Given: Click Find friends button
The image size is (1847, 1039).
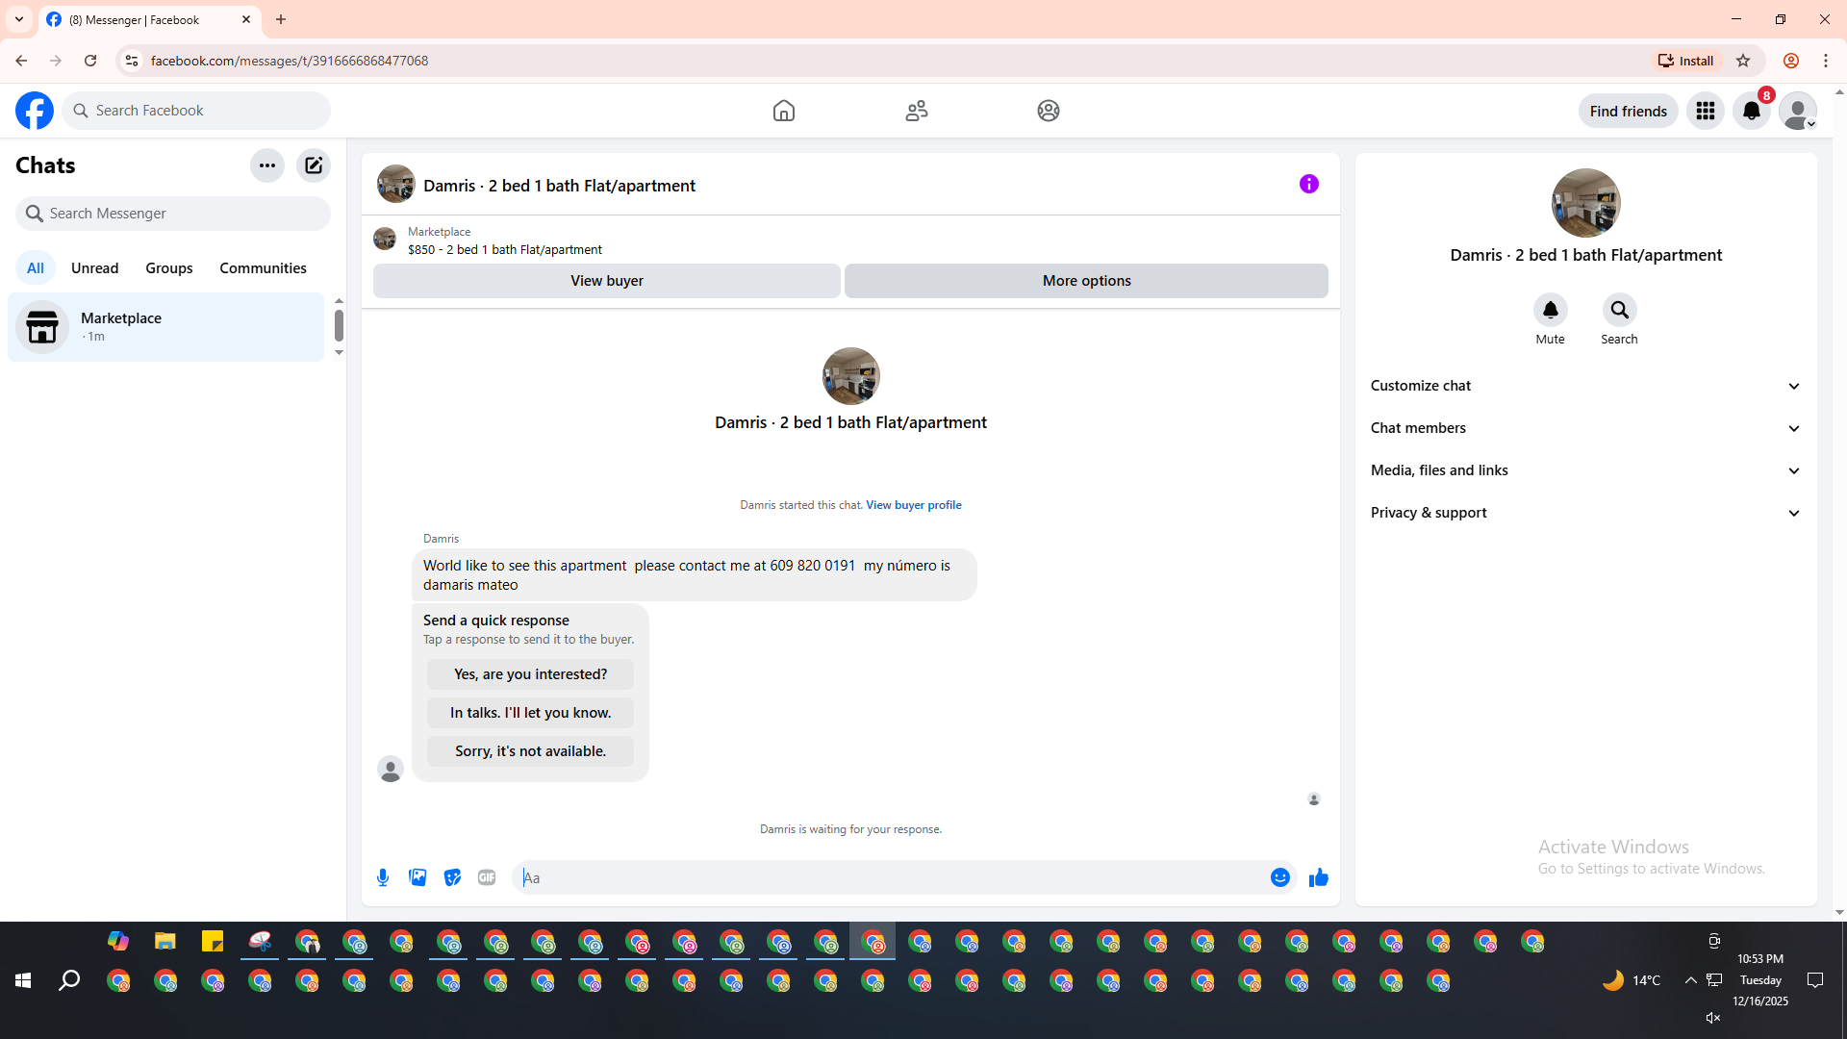Looking at the screenshot, I should (x=1629, y=112).
